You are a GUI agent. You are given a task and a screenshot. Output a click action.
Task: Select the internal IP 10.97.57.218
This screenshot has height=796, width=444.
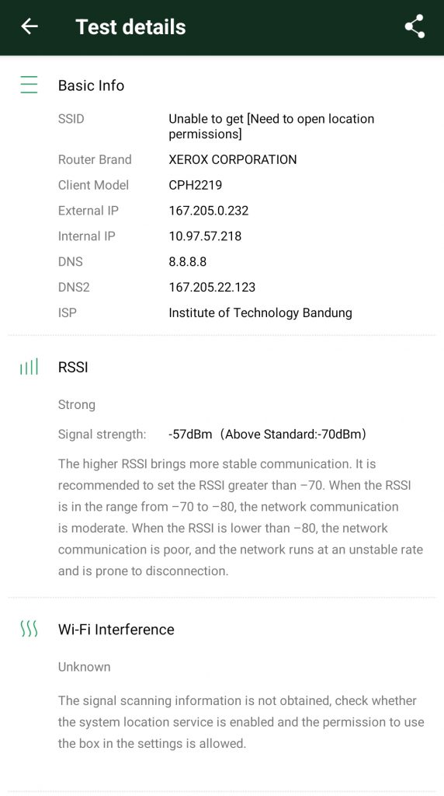(x=205, y=236)
